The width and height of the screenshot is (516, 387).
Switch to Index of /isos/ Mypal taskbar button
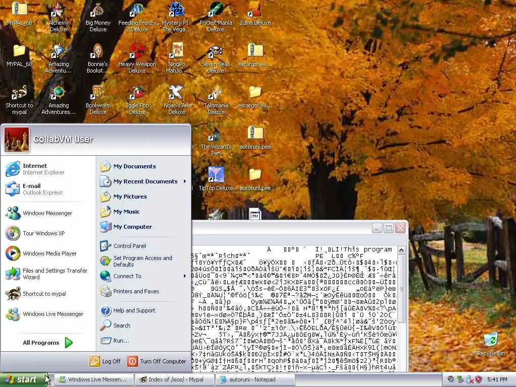click(174, 380)
